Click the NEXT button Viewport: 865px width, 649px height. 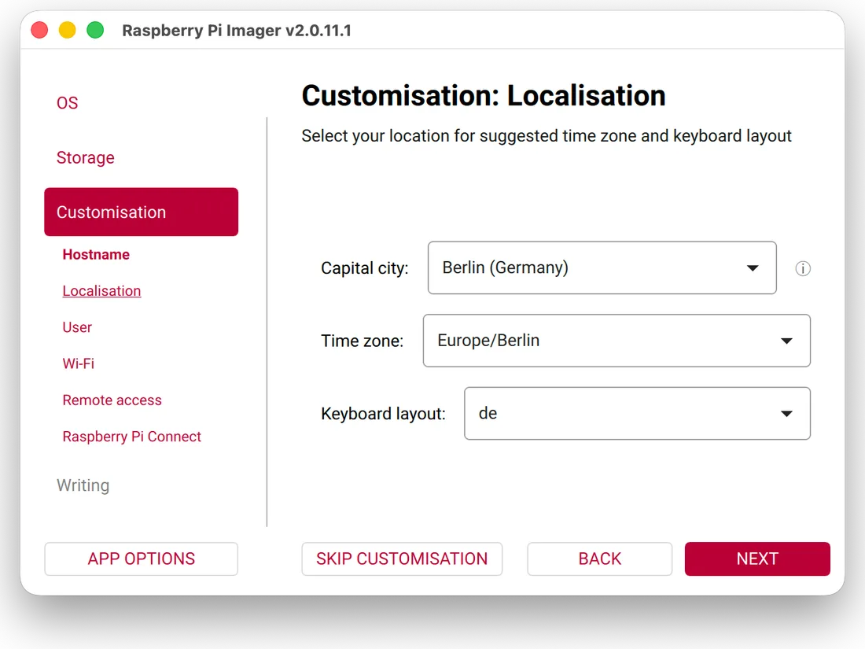pyautogui.click(x=757, y=559)
